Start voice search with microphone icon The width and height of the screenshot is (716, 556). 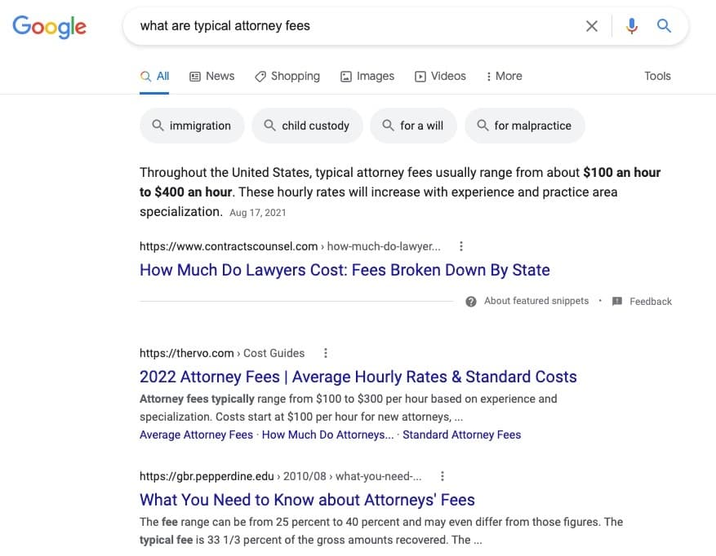[631, 26]
